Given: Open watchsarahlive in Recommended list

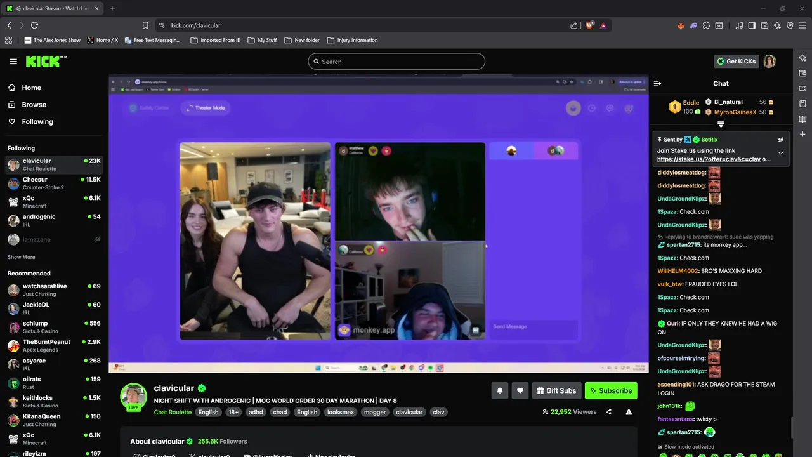Looking at the screenshot, I should tap(54, 289).
